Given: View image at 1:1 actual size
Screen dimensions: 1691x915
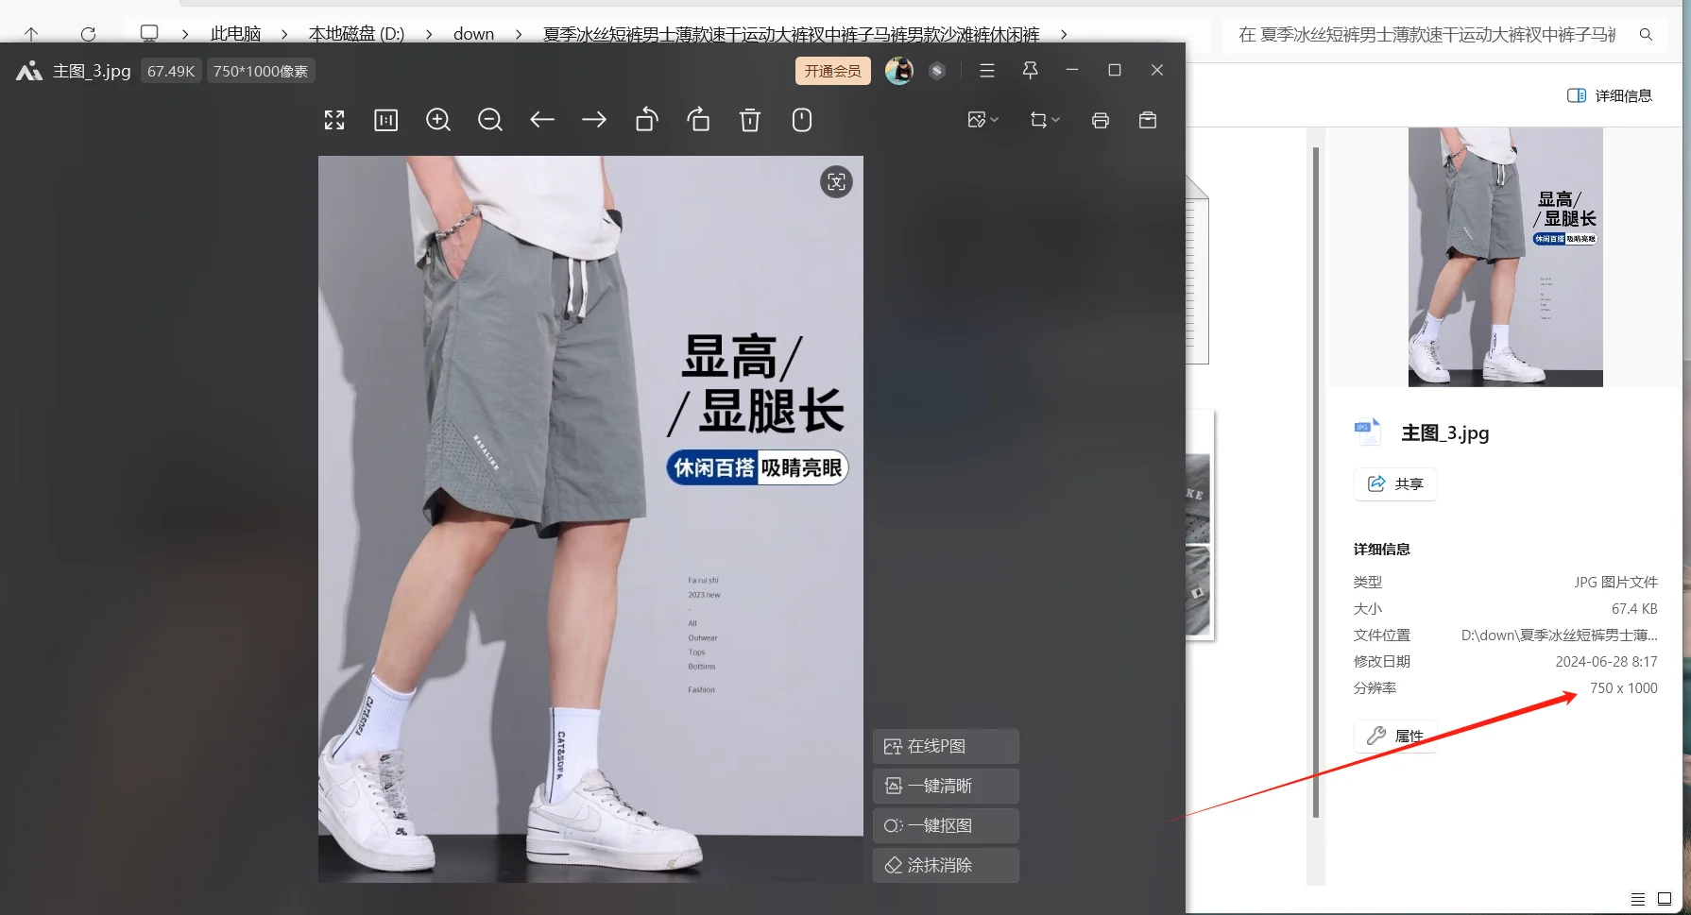Looking at the screenshot, I should coord(385,120).
